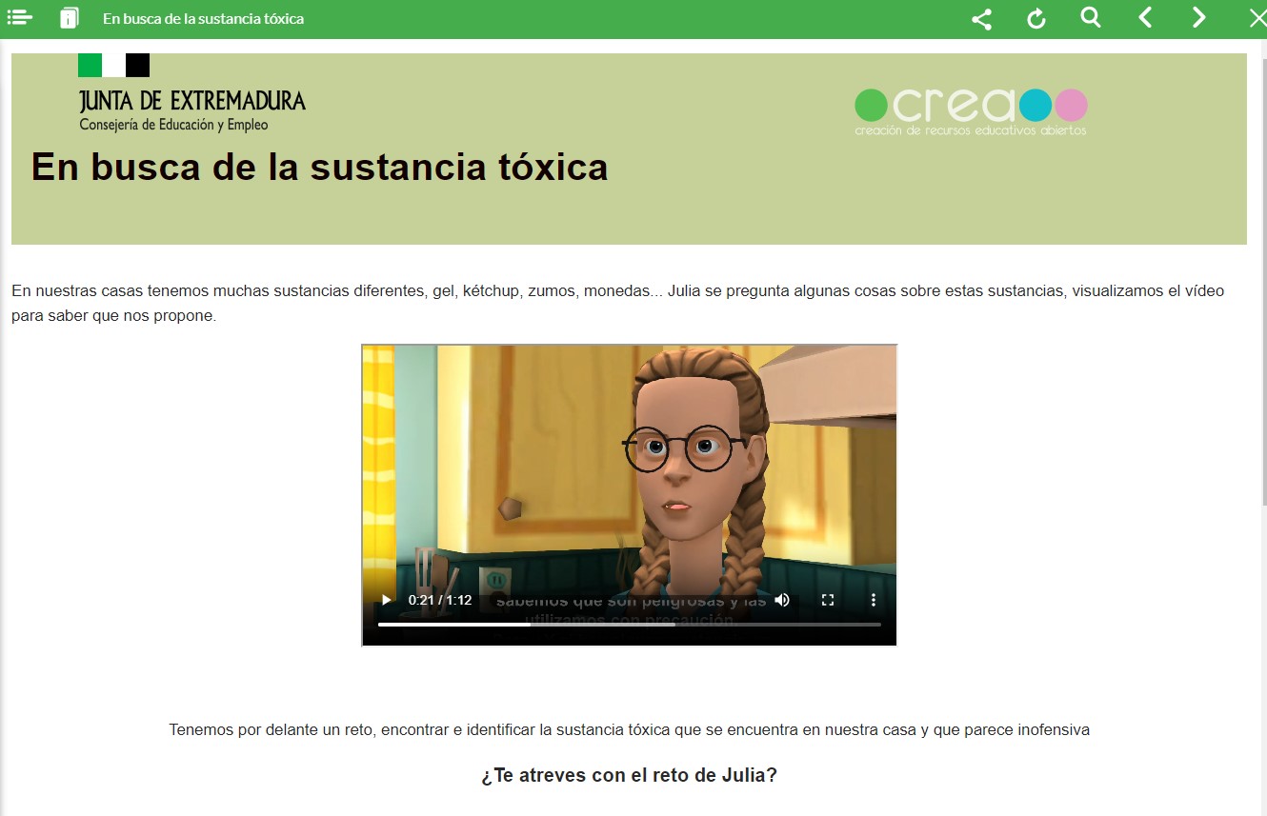This screenshot has width=1267, height=816.
Task: Go to the previous page arrow
Action: tap(1145, 17)
